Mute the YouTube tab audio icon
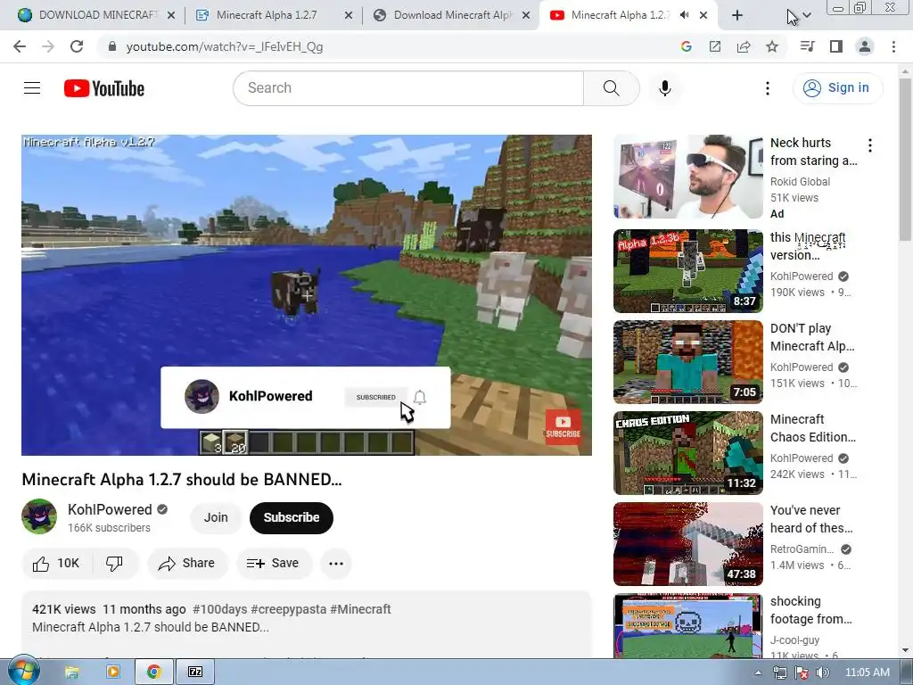 [x=685, y=15]
